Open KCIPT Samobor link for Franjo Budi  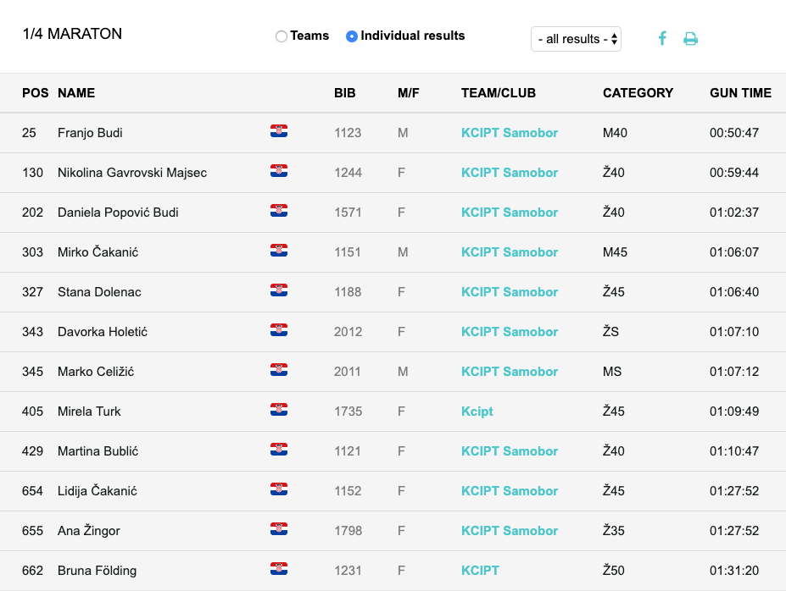coord(510,133)
